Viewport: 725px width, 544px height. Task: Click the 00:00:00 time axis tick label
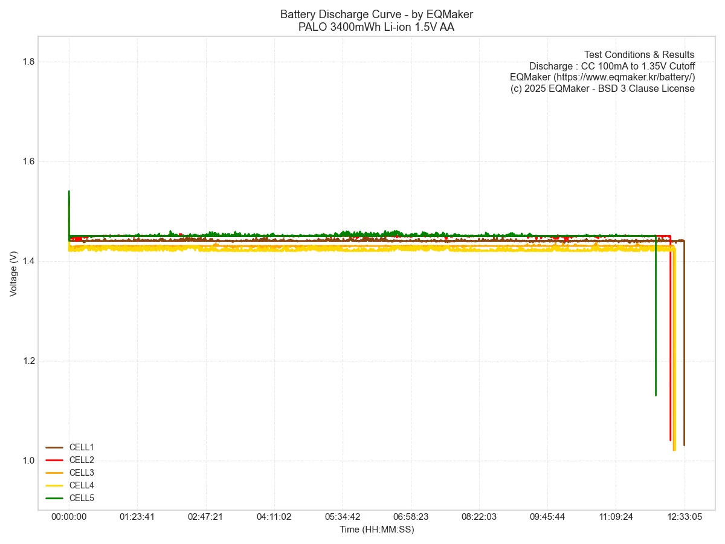pyautogui.click(x=69, y=517)
